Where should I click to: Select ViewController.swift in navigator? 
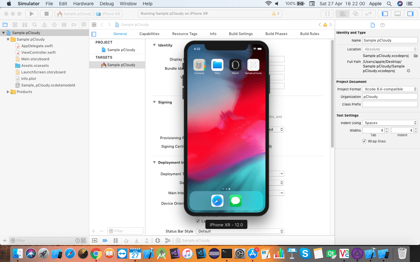tap(38, 52)
